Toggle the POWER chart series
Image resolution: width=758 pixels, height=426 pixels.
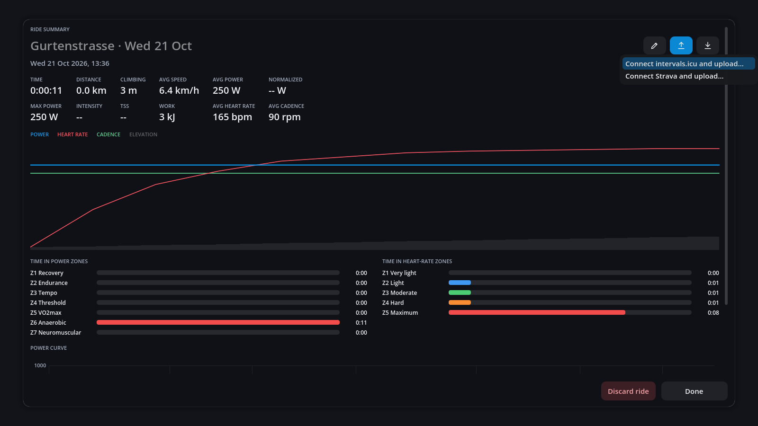click(x=39, y=134)
